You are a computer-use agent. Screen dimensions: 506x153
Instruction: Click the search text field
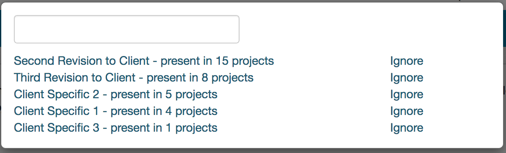coord(127,29)
